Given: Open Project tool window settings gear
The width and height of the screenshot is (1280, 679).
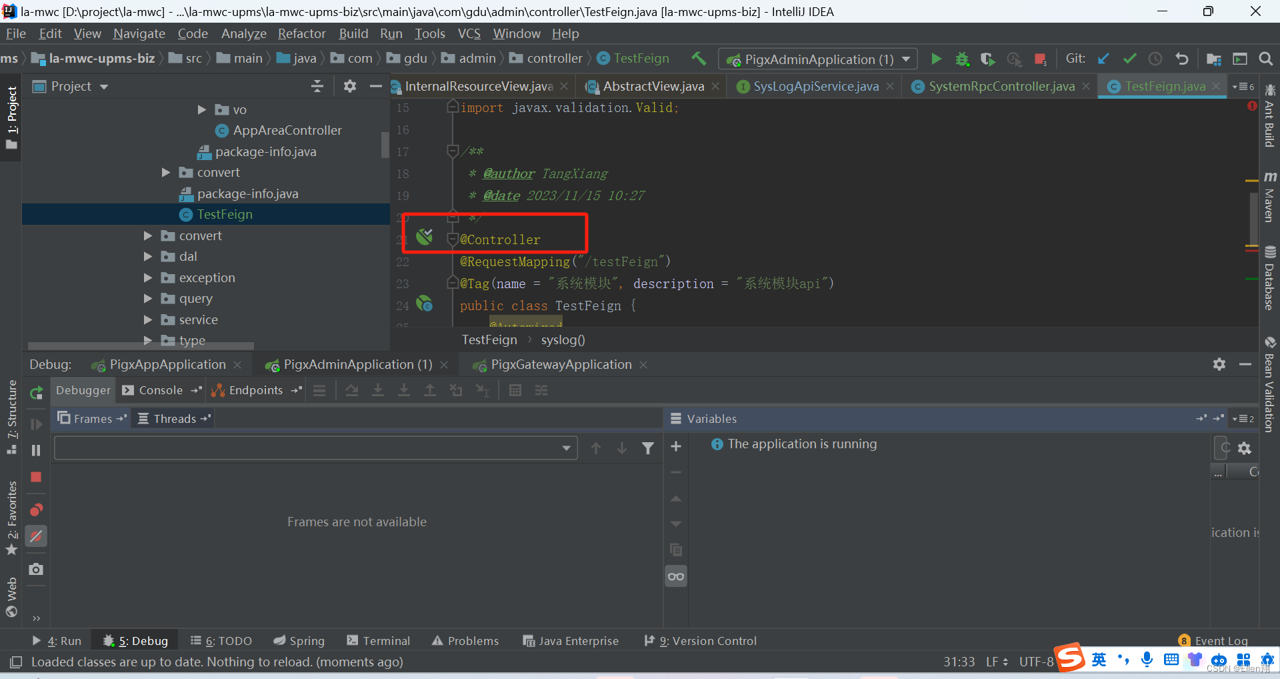Looking at the screenshot, I should click(349, 86).
